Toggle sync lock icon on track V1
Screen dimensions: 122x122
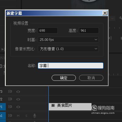click(x=10, y=107)
